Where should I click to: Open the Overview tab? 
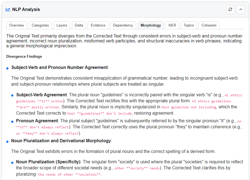(17, 25)
